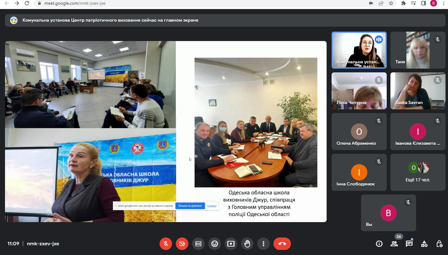This screenshot has width=448, height=255.
Task: Turn on the camera button
Action: click(x=182, y=244)
